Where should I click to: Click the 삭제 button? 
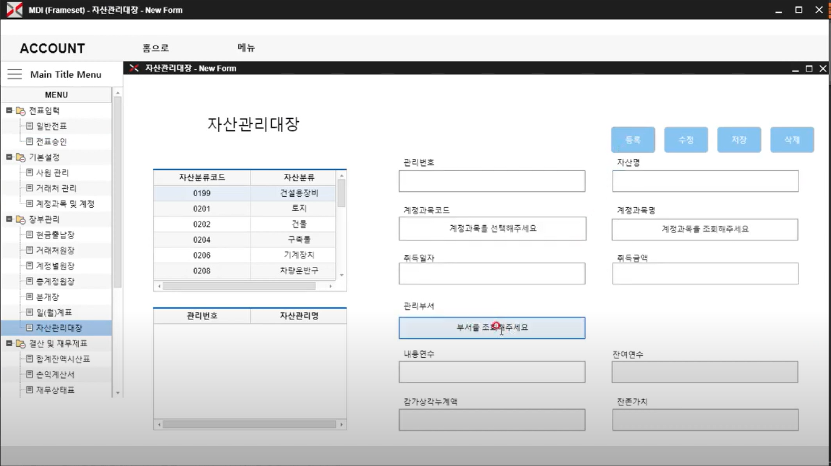[x=792, y=140]
